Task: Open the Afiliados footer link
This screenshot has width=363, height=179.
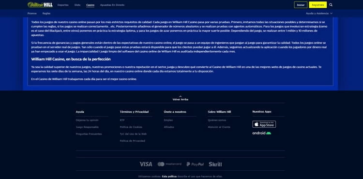Action: tap(169, 127)
